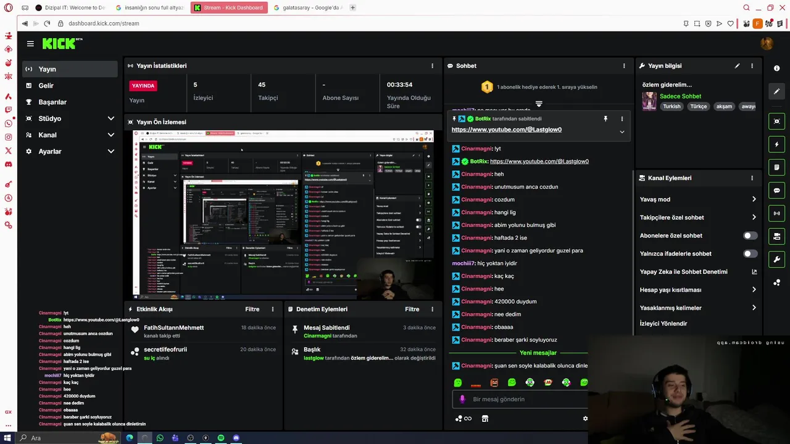Toggle the broadcast signal icon in right toolbar

(776, 213)
